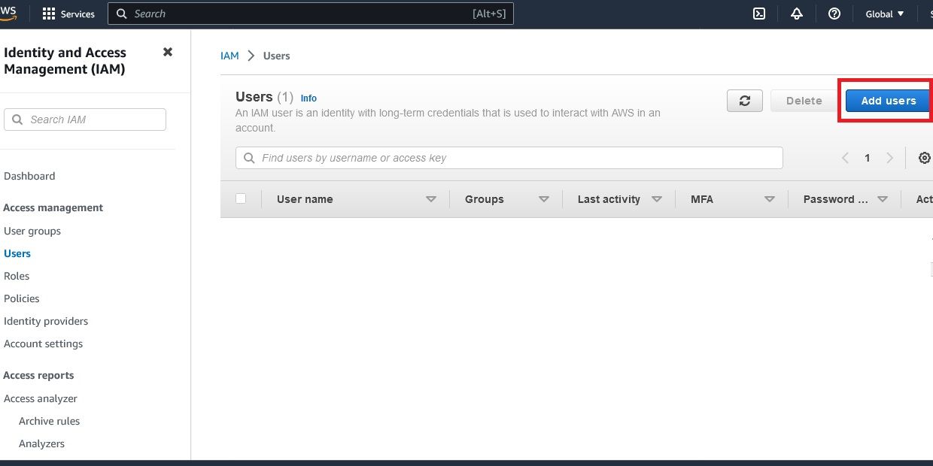Close the IAM navigation panel
The height and width of the screenshot is (466, 933).
pyautogui.click(x=167, y=52)
